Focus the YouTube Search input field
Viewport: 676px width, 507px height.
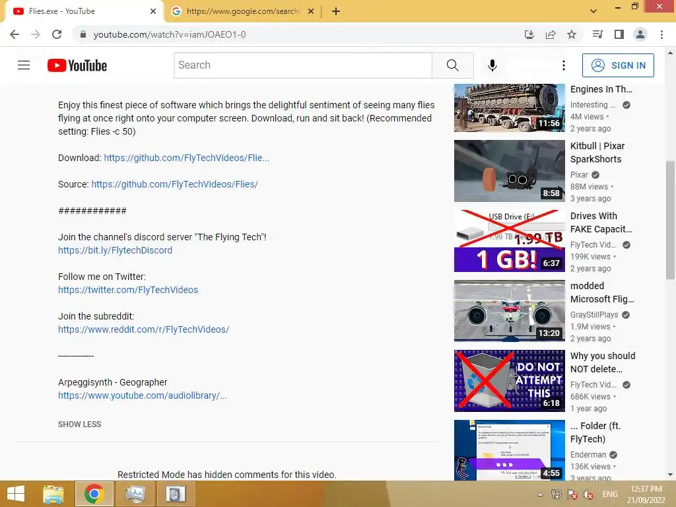[302, 65]
